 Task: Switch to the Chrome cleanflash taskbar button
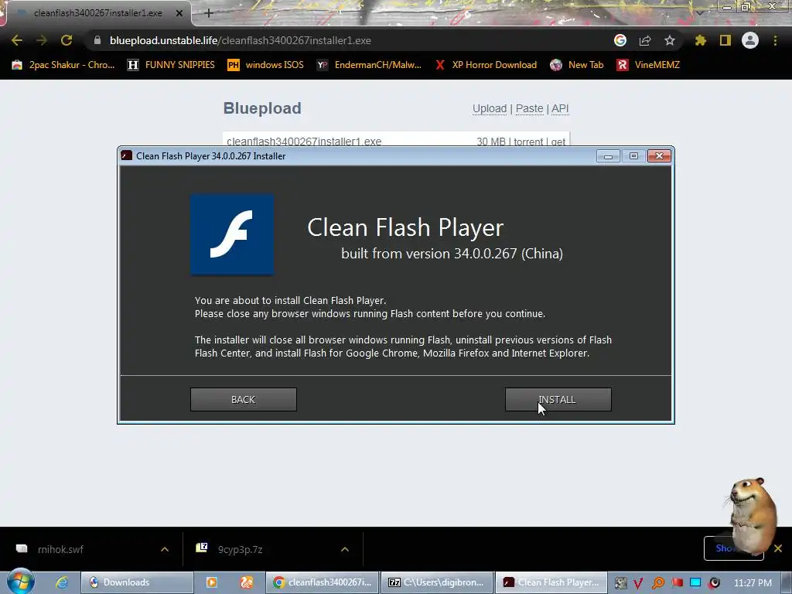pyautogui.click(x=322, y=582)
